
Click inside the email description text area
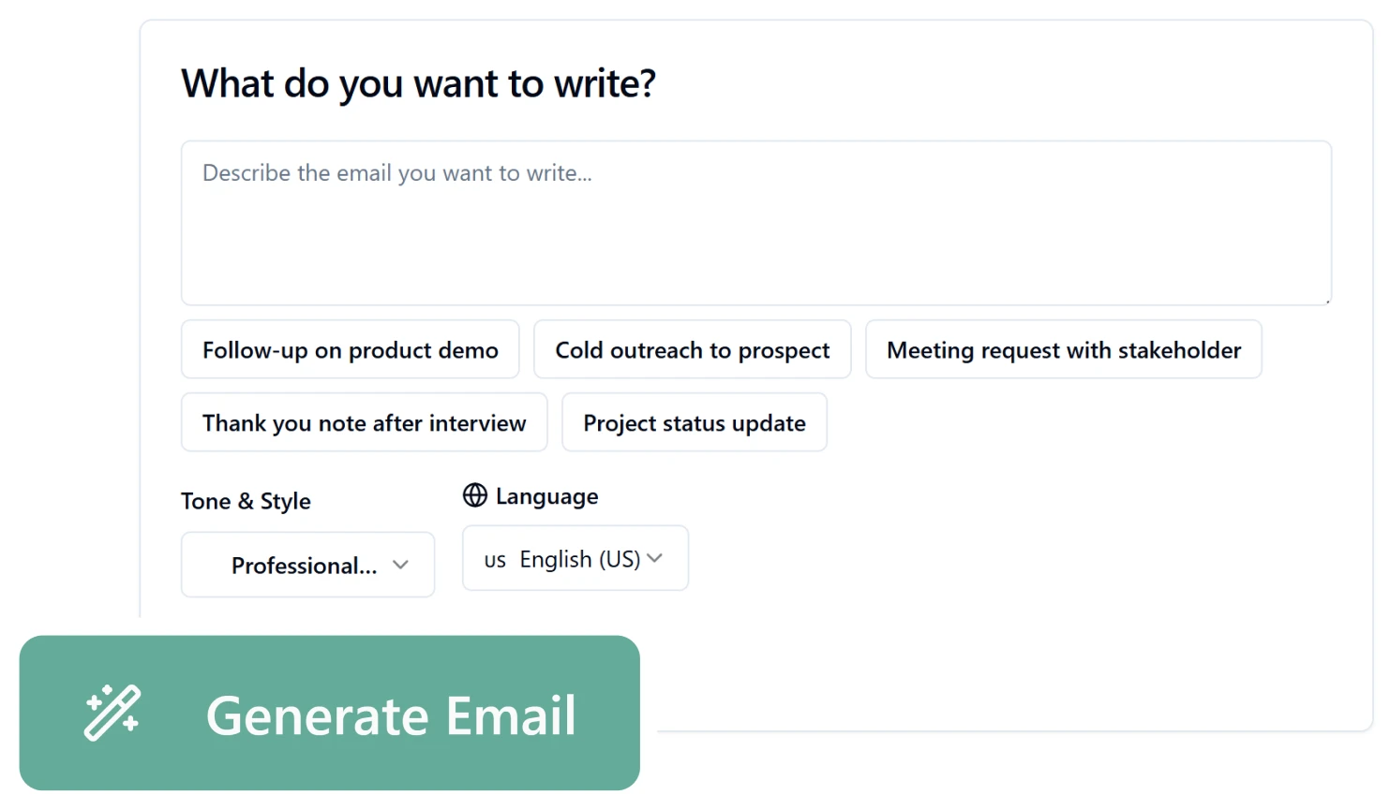click(755, 223)
